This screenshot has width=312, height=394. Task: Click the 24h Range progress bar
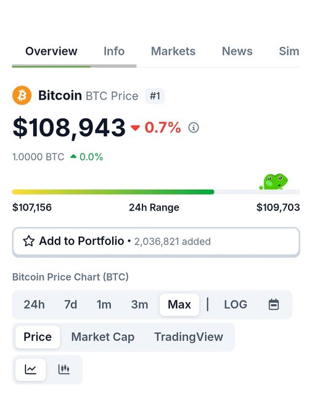coord(156,192)
